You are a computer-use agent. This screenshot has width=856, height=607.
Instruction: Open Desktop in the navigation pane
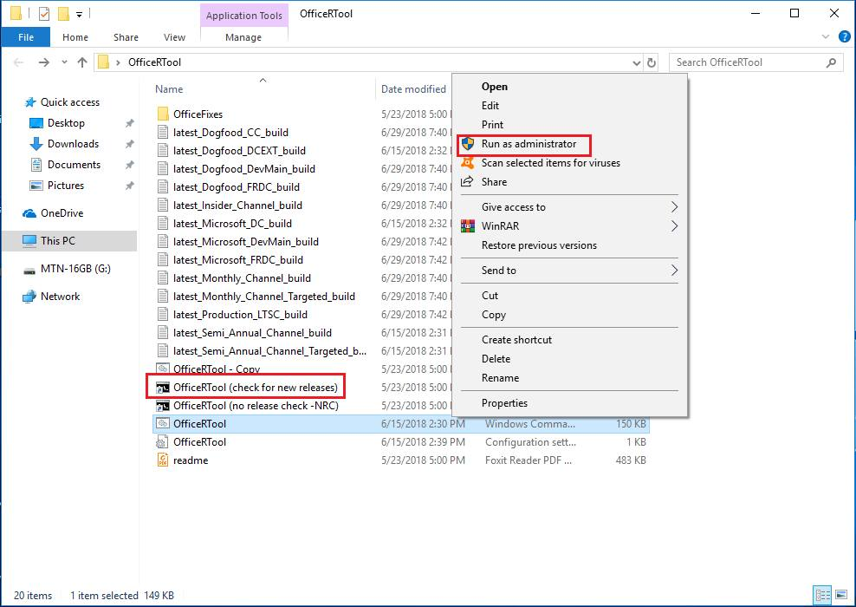pos(66,123)
